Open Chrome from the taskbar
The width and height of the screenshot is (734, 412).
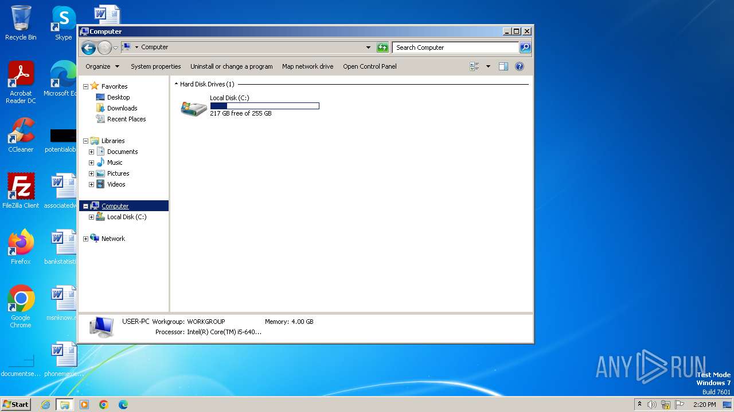coord(104,405)
